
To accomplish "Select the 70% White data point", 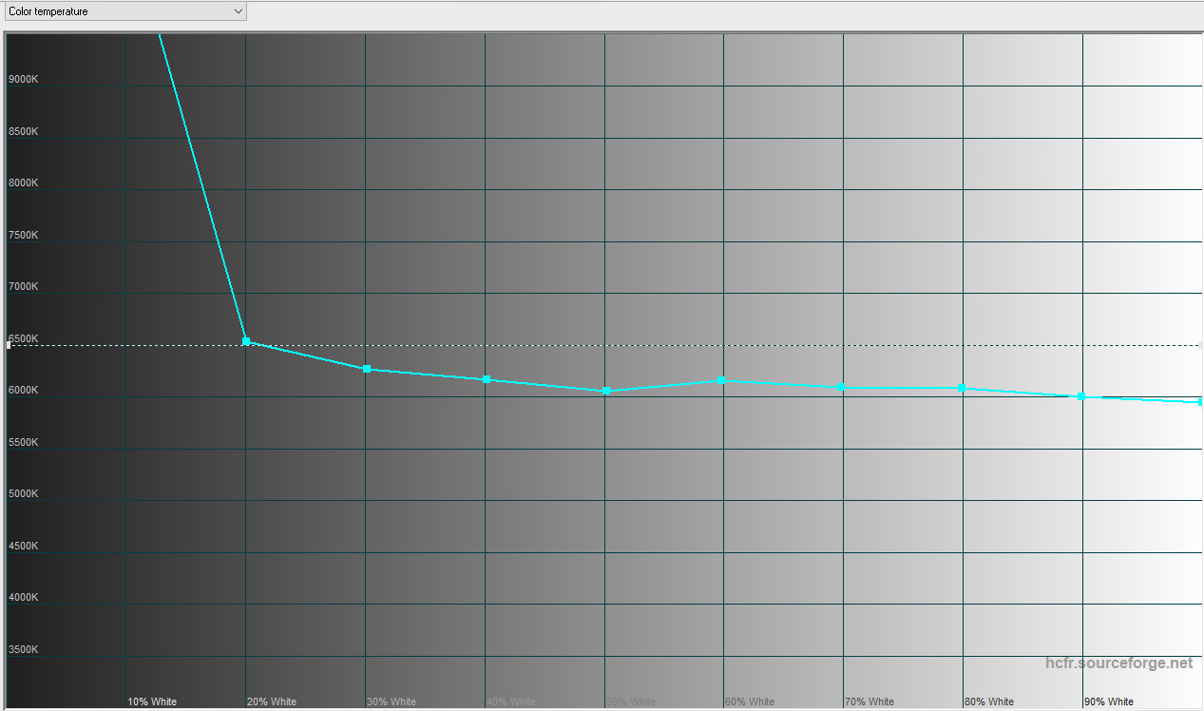I will 842,387.
